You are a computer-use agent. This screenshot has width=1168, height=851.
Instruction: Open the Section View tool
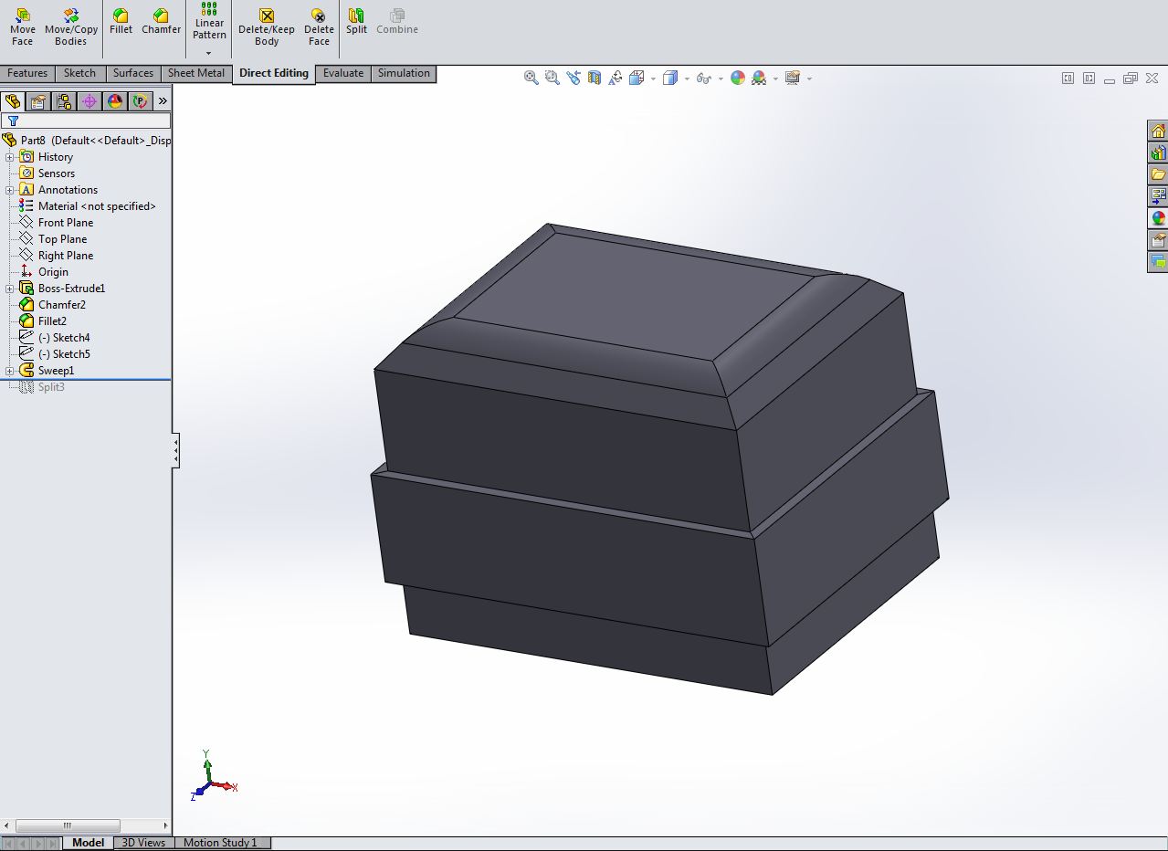click(595, 79)
